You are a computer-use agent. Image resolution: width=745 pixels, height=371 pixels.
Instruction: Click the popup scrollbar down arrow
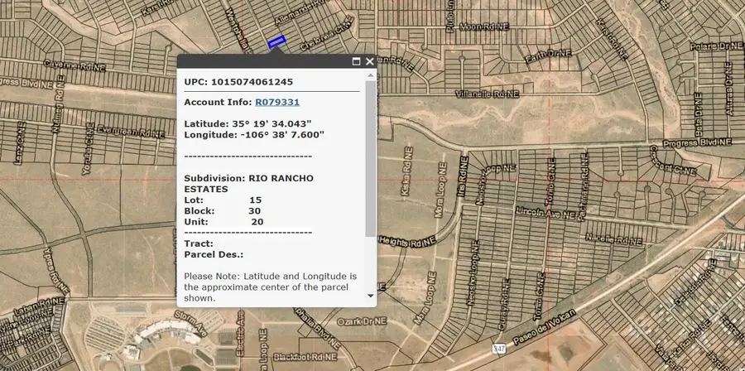pos(370,296)
